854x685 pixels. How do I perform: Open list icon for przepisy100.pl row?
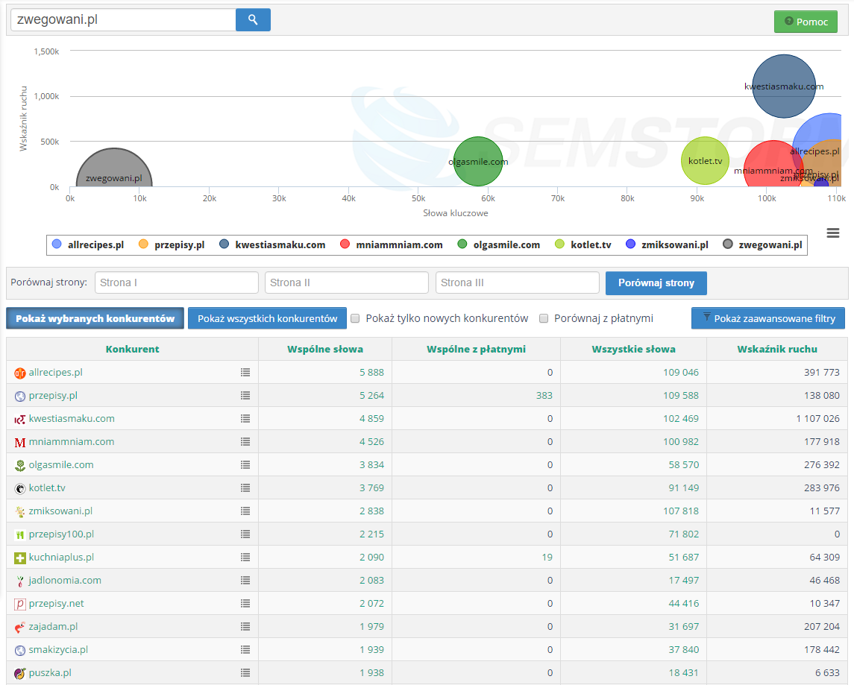[x=245, y=534]
